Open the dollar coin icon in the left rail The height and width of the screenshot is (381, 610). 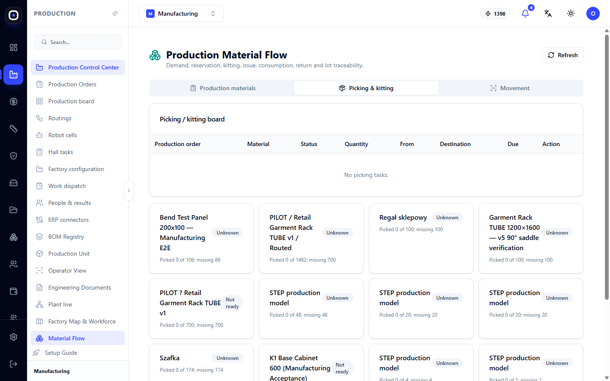point(14,102)
